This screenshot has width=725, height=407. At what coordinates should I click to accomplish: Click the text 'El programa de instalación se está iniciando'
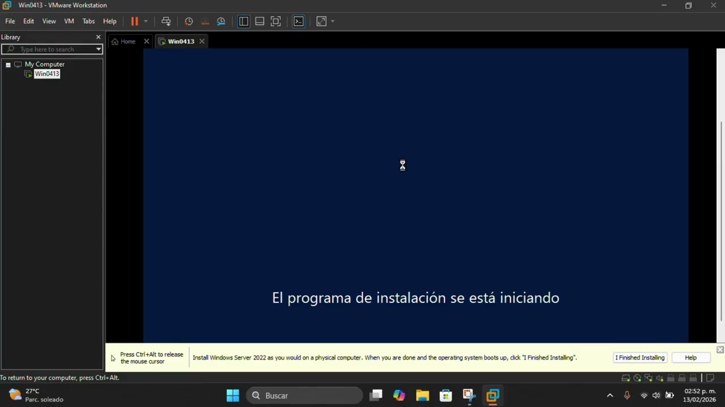(x=416, y=298)
